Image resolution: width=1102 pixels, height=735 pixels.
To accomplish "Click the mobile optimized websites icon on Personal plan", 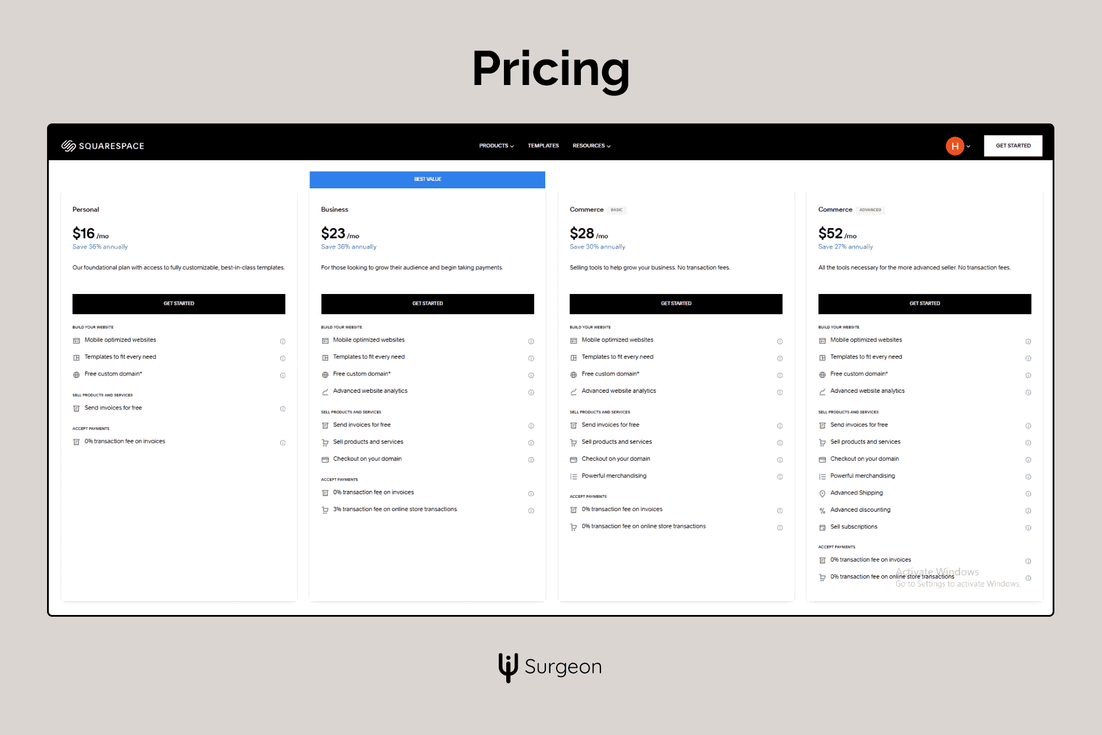I will pyautogui.click(x=76, y=339).
